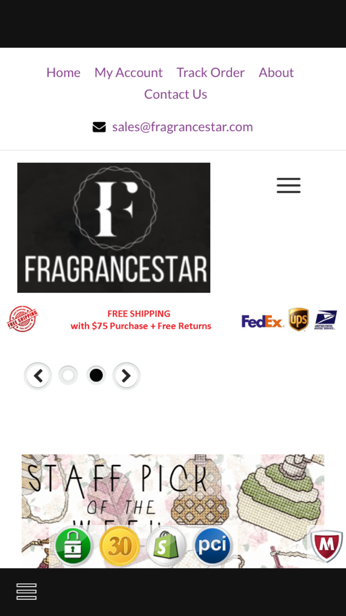Viewport: 346px width, 616px height.
Task: Click the green SSL padlock badge
Action: point(73,546)
